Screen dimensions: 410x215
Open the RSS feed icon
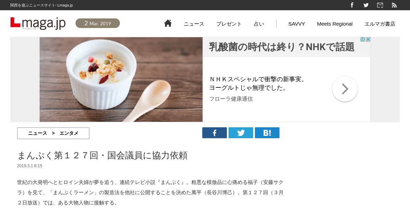coord(394,5)
